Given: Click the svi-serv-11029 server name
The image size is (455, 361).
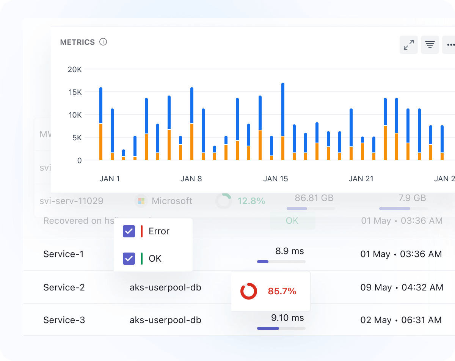Looking at the screenshot, I should 71,201.
